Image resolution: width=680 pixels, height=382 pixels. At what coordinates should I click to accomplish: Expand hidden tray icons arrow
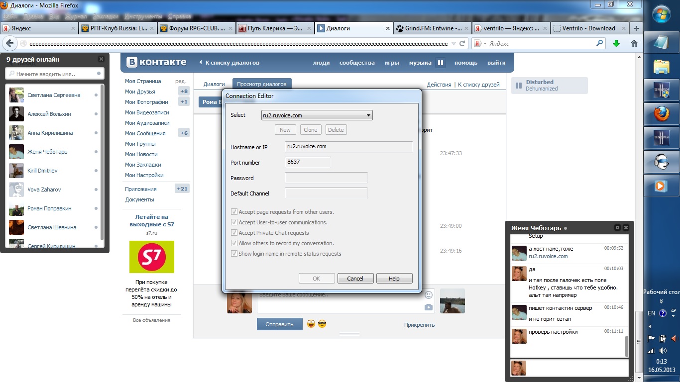650,327
